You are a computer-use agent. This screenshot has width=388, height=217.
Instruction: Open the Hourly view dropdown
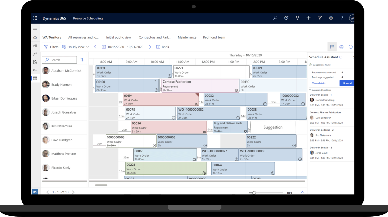point(76,47)
